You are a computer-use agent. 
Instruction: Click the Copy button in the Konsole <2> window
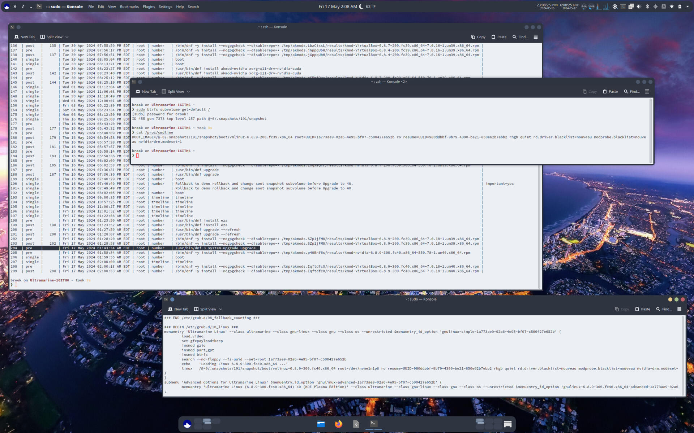tap(590, 92)
